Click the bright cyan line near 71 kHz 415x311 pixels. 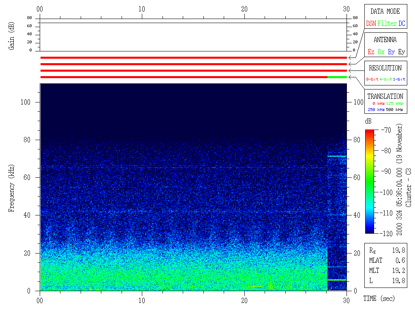pyautogui.click(x=337, y=156)
